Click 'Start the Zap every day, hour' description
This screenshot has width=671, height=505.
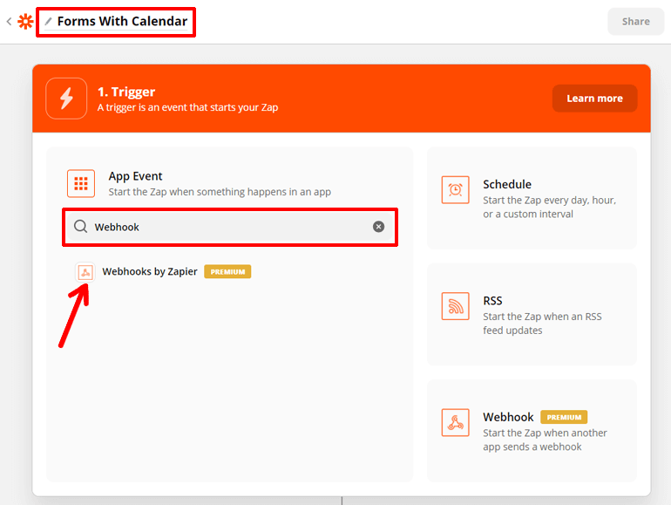[x=550, y=207]
